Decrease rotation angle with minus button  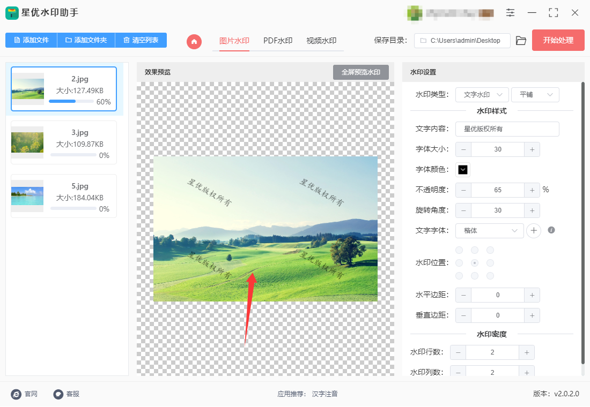coord(463,210)
